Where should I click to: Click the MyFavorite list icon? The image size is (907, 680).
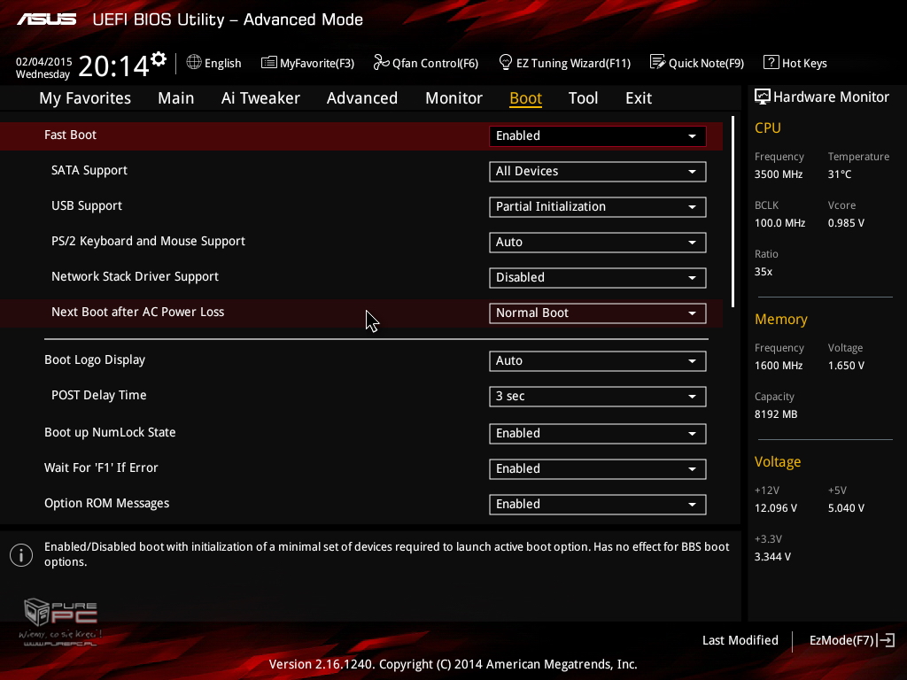pos(268,63)
